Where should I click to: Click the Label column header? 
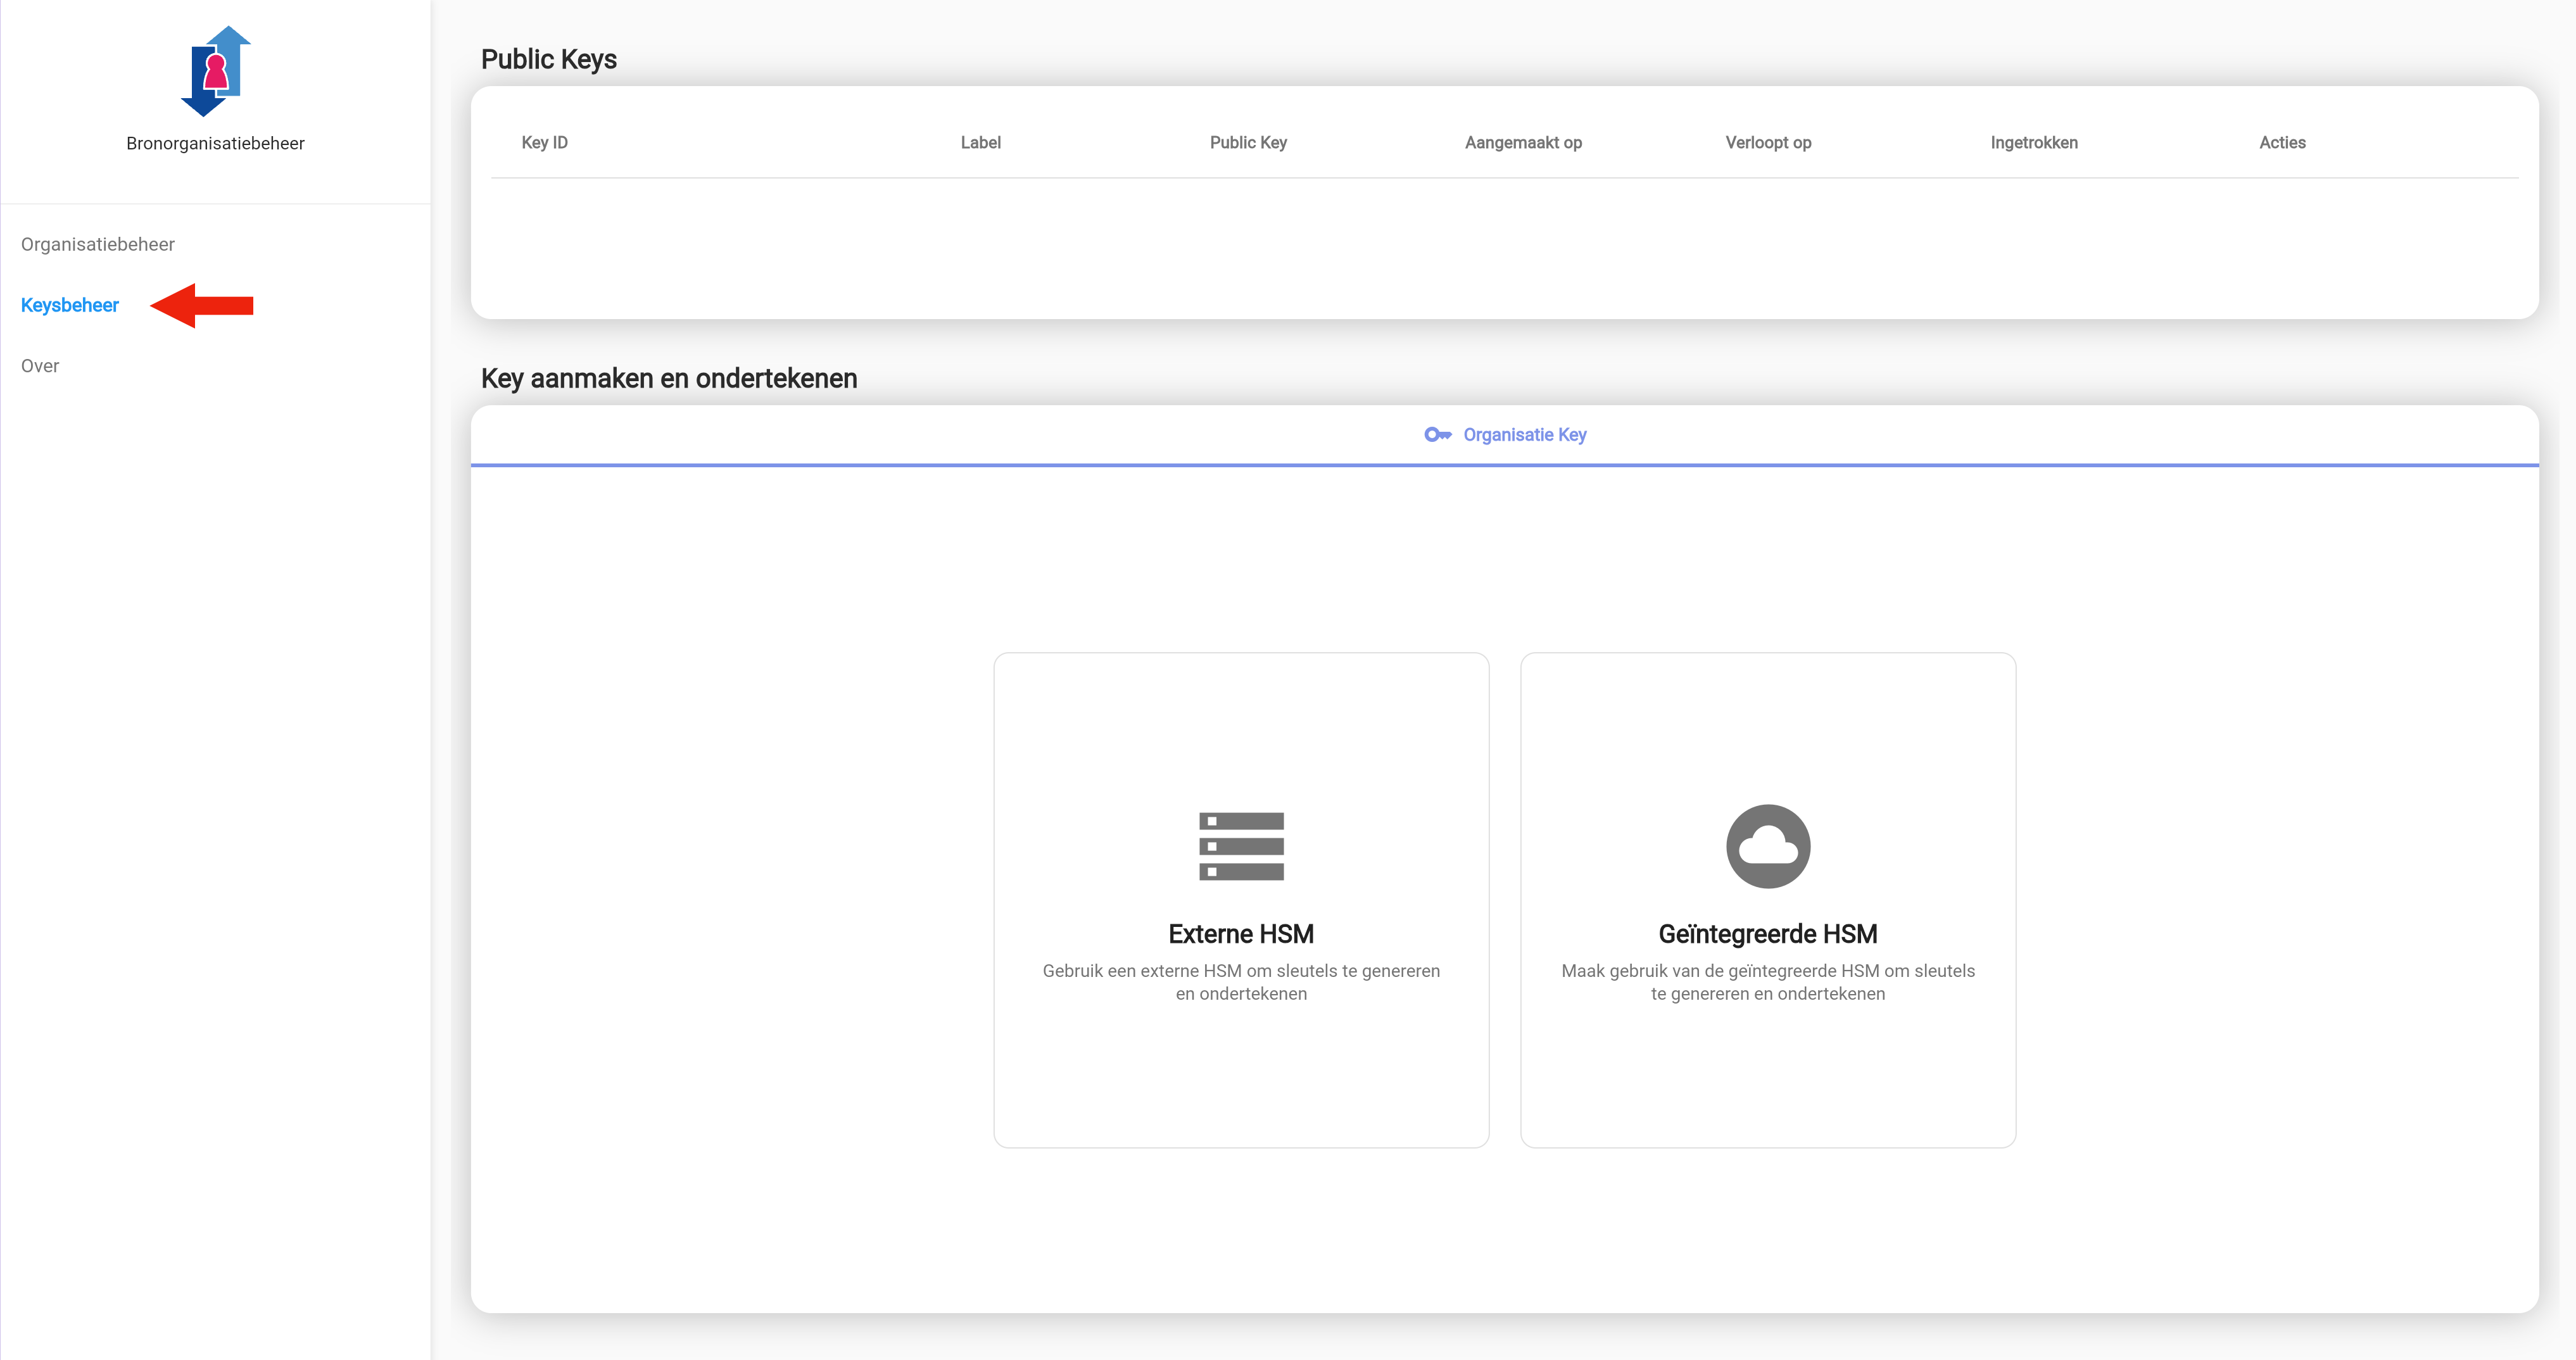pos(980,142)
